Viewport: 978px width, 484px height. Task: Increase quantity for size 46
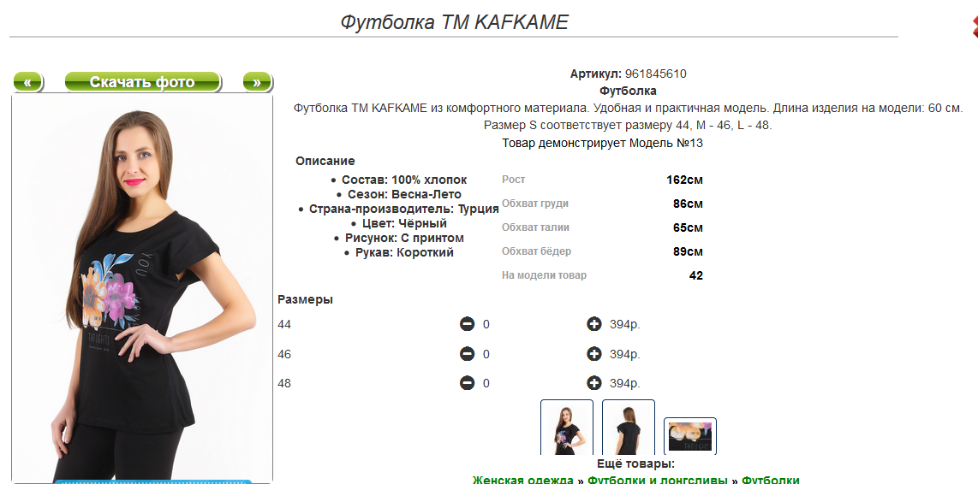point(593,354)
